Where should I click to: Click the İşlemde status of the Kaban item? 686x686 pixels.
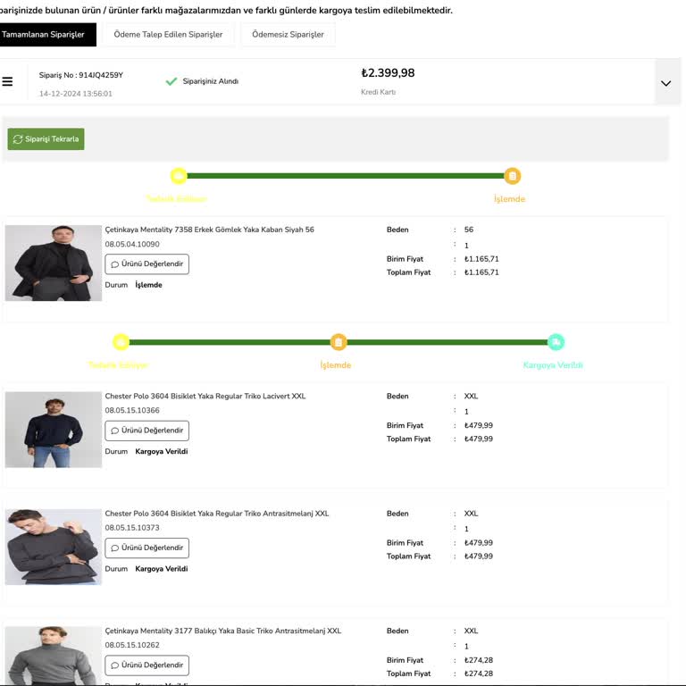point(149,285)
